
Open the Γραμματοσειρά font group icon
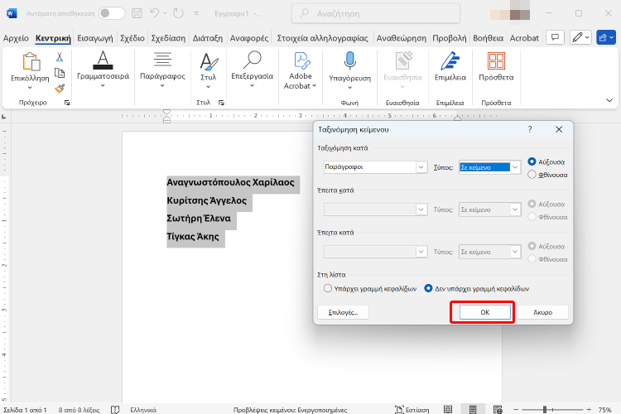103,60
